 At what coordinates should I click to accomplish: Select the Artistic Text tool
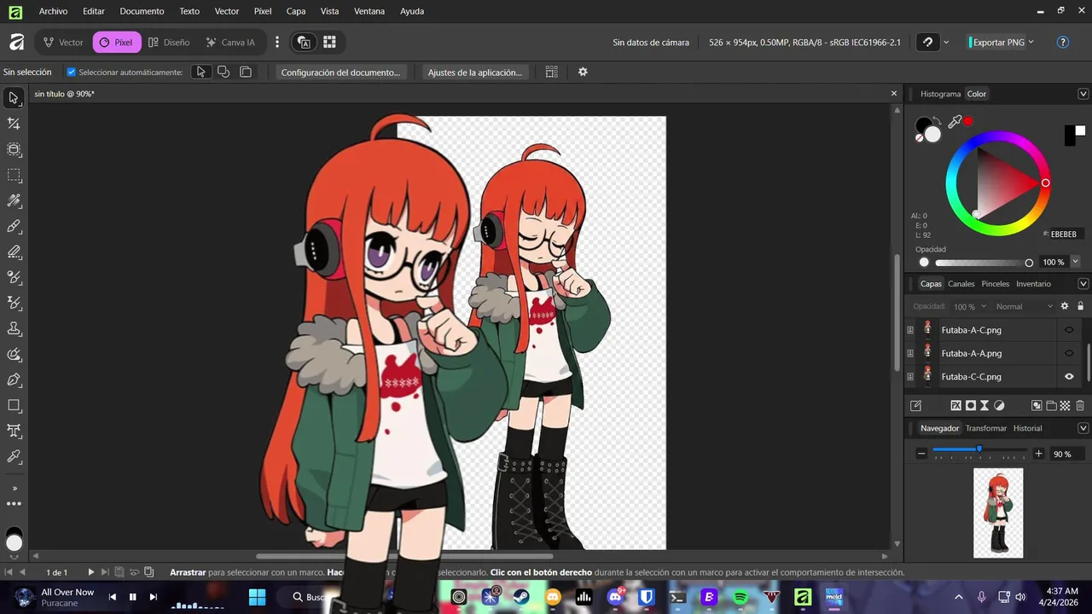tap(14, 431)
